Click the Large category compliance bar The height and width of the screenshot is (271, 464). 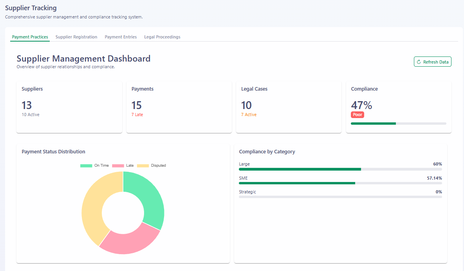point(340,169)
